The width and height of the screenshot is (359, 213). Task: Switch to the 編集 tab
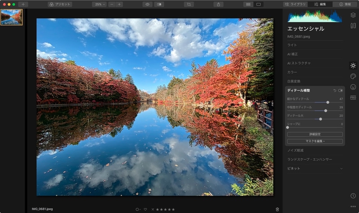pyautogui.click(x=320, y=4)
